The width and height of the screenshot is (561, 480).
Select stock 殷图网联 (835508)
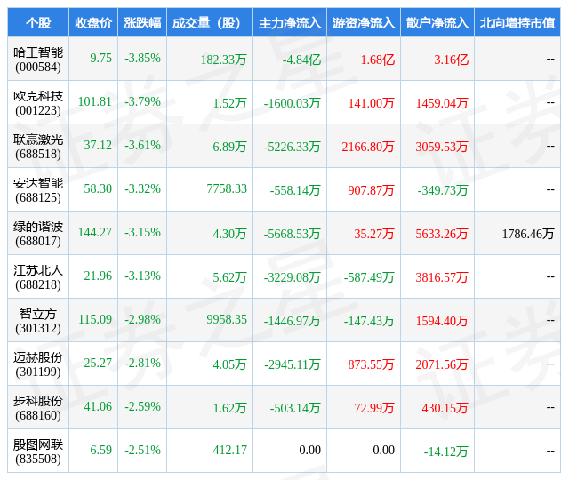(38, 451)
